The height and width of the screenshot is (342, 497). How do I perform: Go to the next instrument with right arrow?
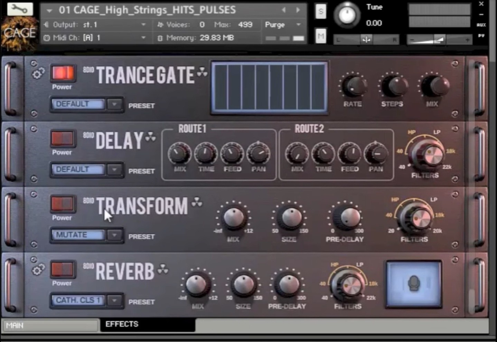[x=298, y=10]
